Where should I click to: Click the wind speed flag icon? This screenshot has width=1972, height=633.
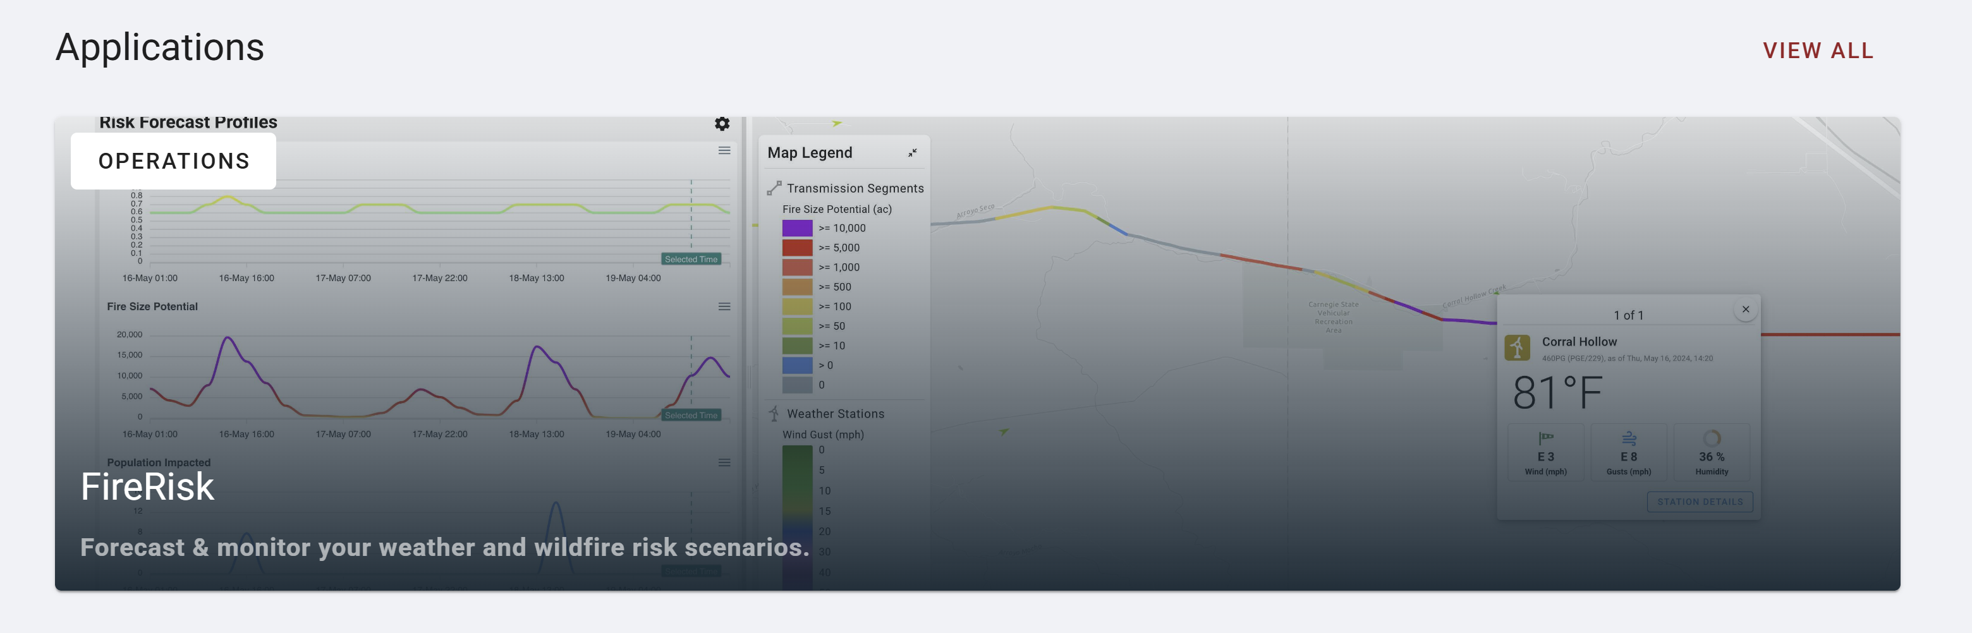[x=1545, y=438]
